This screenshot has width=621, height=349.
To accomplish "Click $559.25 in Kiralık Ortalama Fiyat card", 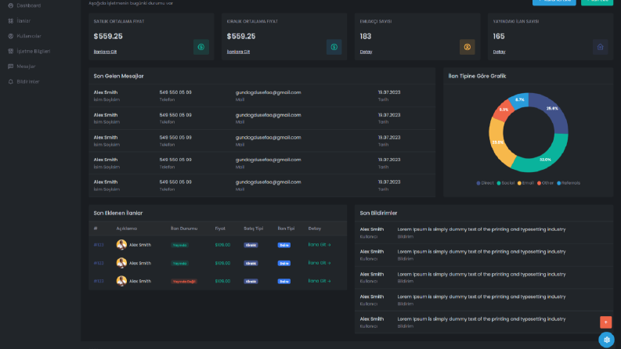I will pos(241,37).
